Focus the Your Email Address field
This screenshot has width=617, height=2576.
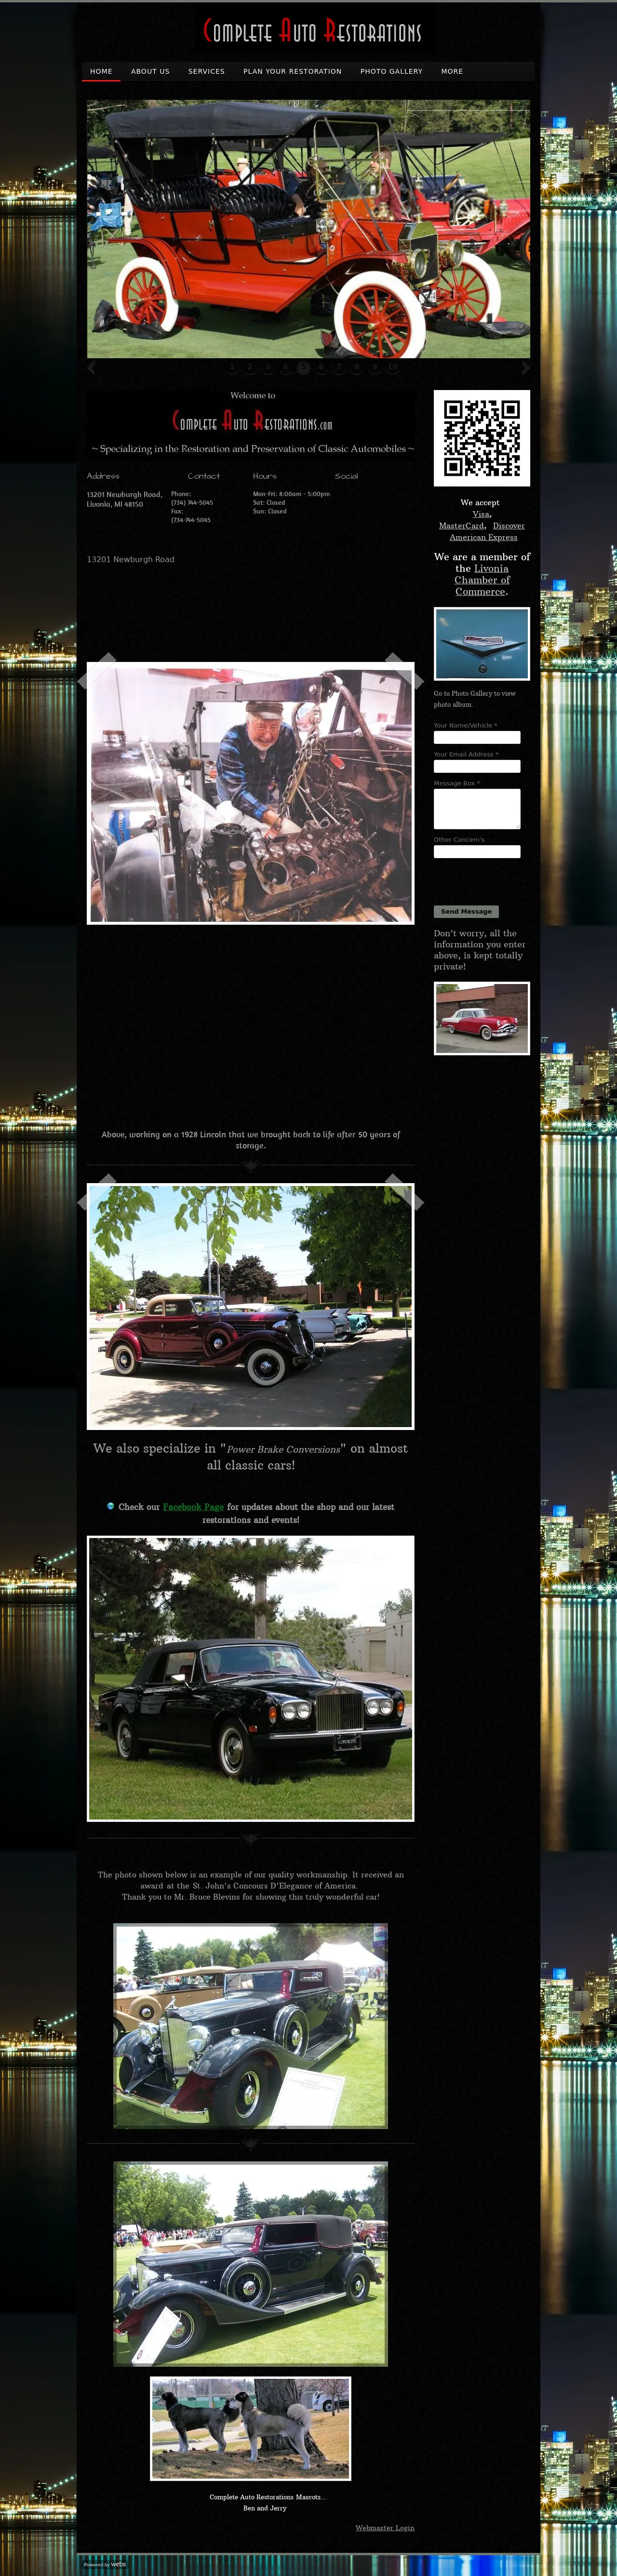coord(477,766)
